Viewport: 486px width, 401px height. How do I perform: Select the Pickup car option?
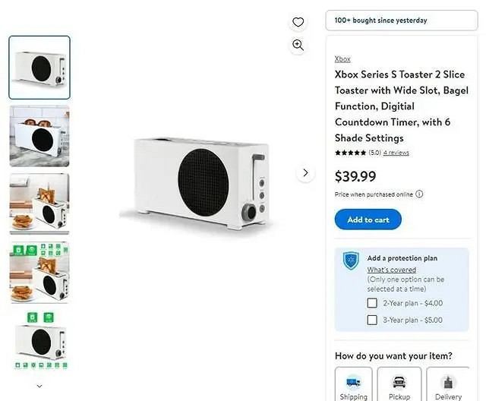pyautogui.click(x=399, y=384)
